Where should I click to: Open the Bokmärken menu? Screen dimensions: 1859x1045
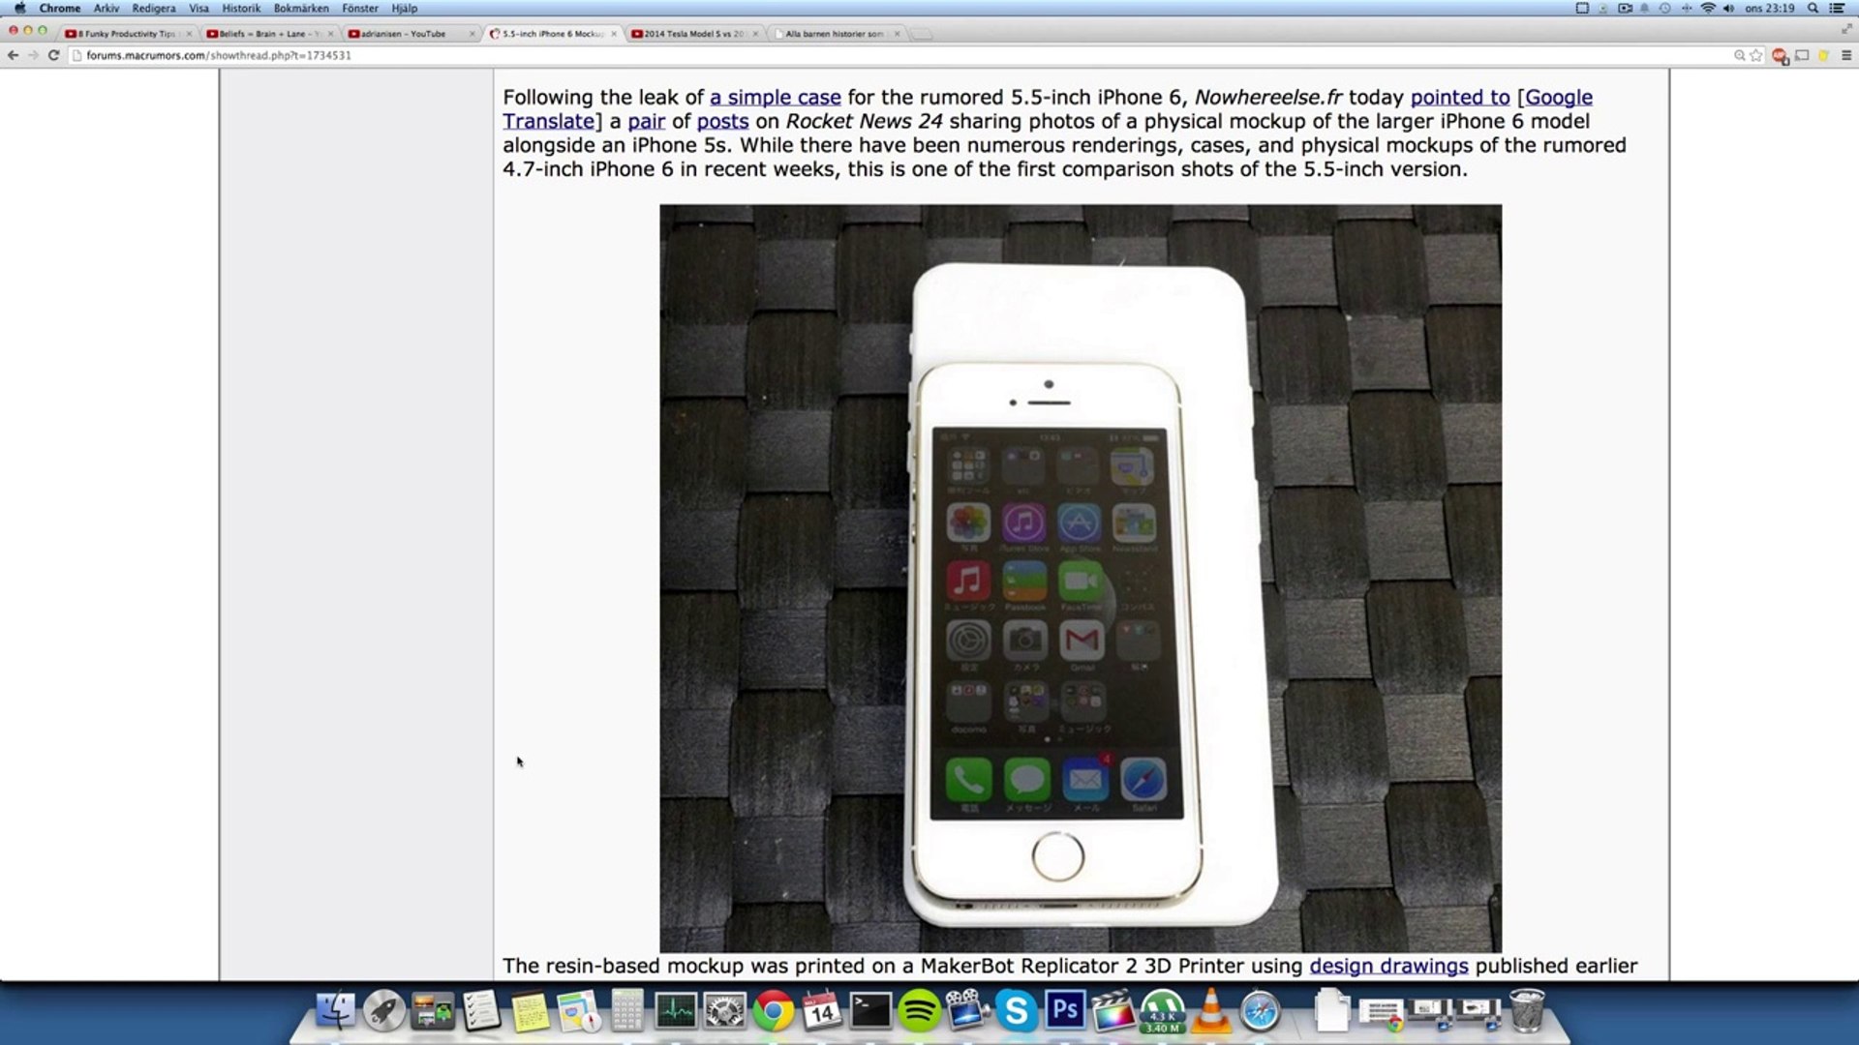click(x=300, y=8)
